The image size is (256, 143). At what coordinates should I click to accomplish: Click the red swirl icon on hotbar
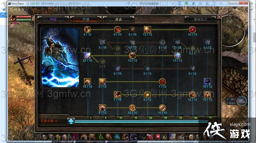(158, 137)
